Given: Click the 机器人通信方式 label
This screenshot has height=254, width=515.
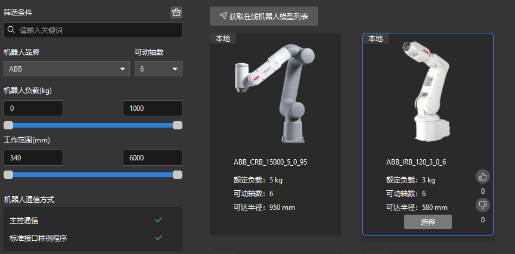Looking at the screenshot, I should pyautogui.click(x=29, y=199).
